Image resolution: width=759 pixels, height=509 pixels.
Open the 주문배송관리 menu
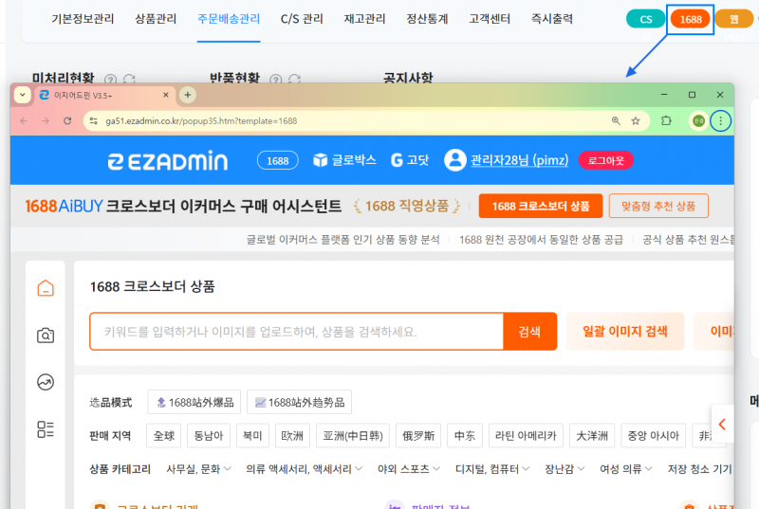point(229,19)
